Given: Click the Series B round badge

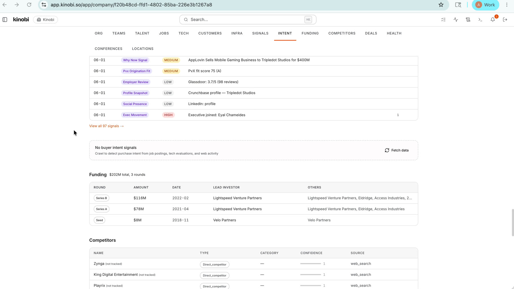Looking at the screenshot, I should click(x=101, y=198).
